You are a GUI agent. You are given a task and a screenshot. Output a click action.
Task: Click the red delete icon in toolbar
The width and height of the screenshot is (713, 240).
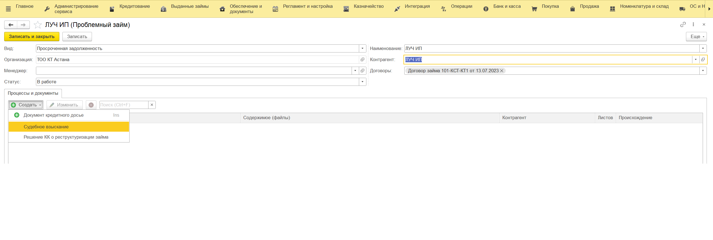click(91, 105)
